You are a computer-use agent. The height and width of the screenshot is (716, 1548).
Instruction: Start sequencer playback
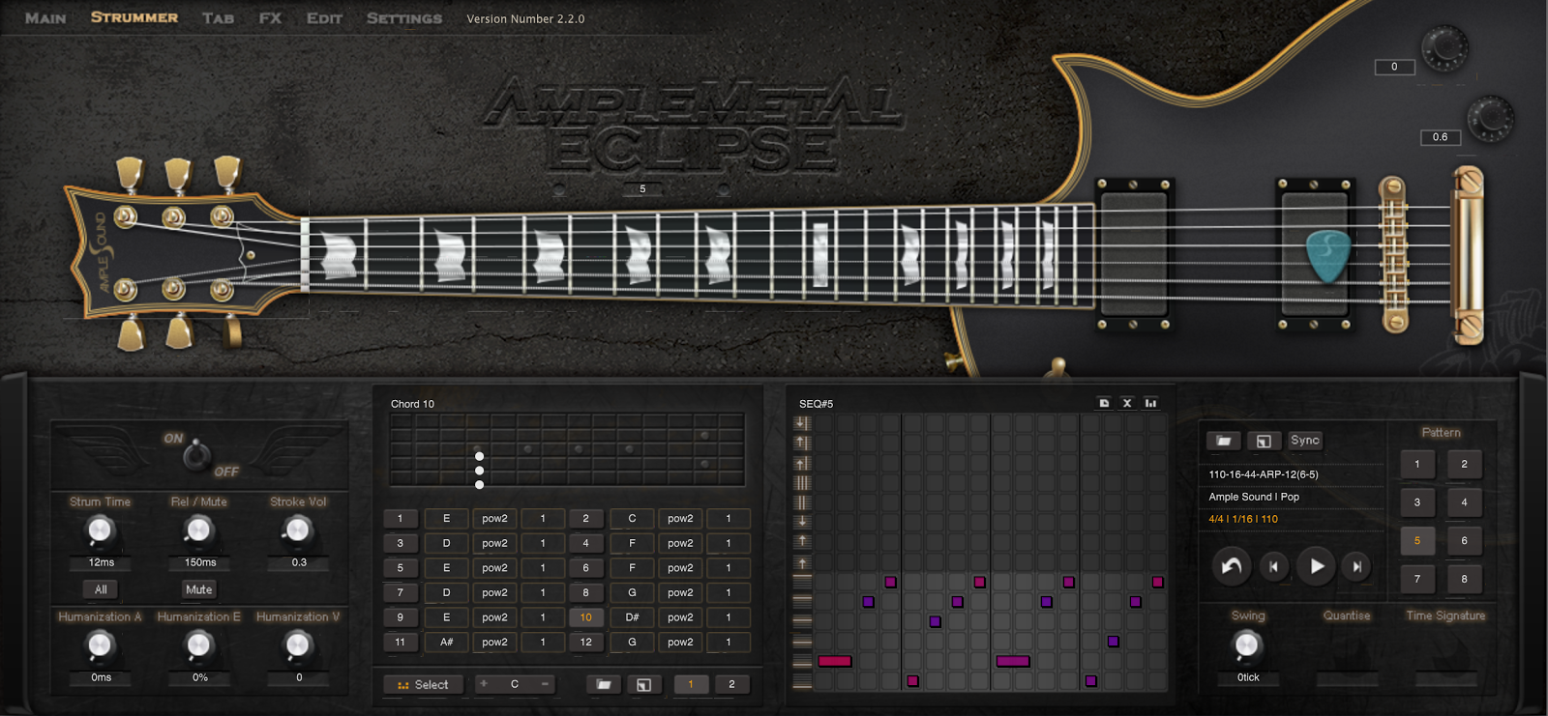[1317, 566]
